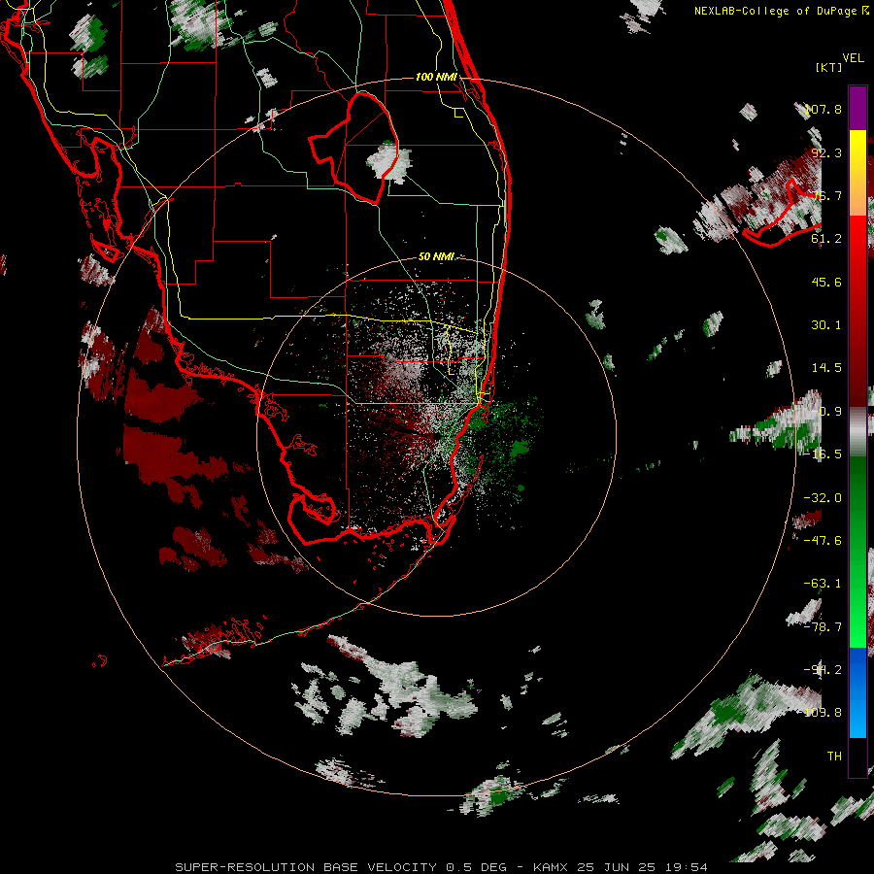Select the -47.6 knot scale value

click(x=823, y=541)
